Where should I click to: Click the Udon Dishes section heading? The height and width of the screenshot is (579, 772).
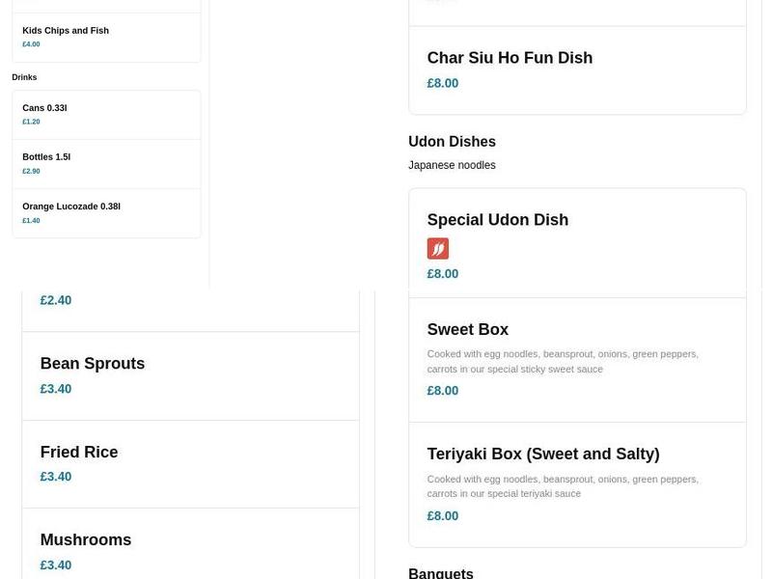pos(452,141)
